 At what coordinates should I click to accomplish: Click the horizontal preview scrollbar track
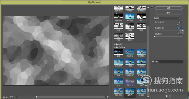71,97
